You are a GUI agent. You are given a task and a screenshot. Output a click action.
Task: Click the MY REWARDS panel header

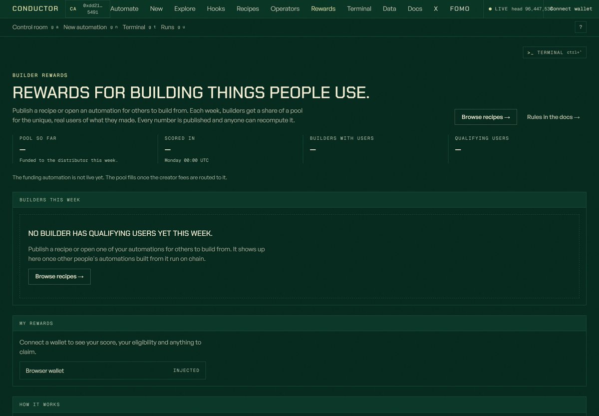(299, 323)
